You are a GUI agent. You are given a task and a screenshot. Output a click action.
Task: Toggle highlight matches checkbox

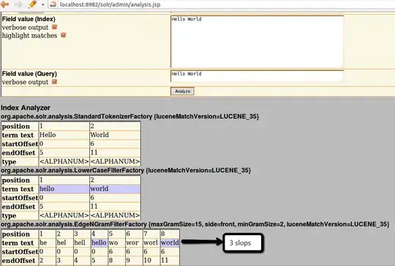[x=63, y=35]
